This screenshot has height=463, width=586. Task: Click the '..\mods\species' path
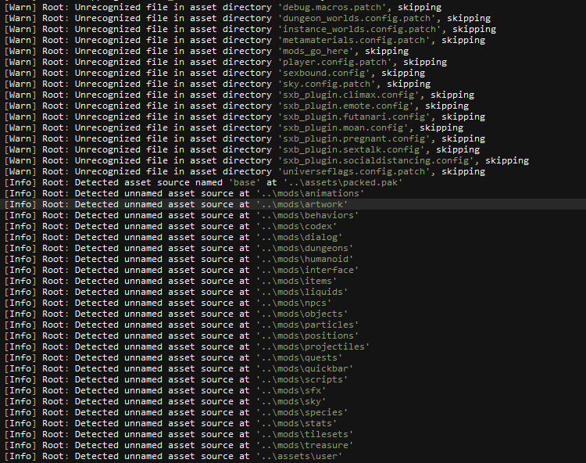[x=302, y=411]
